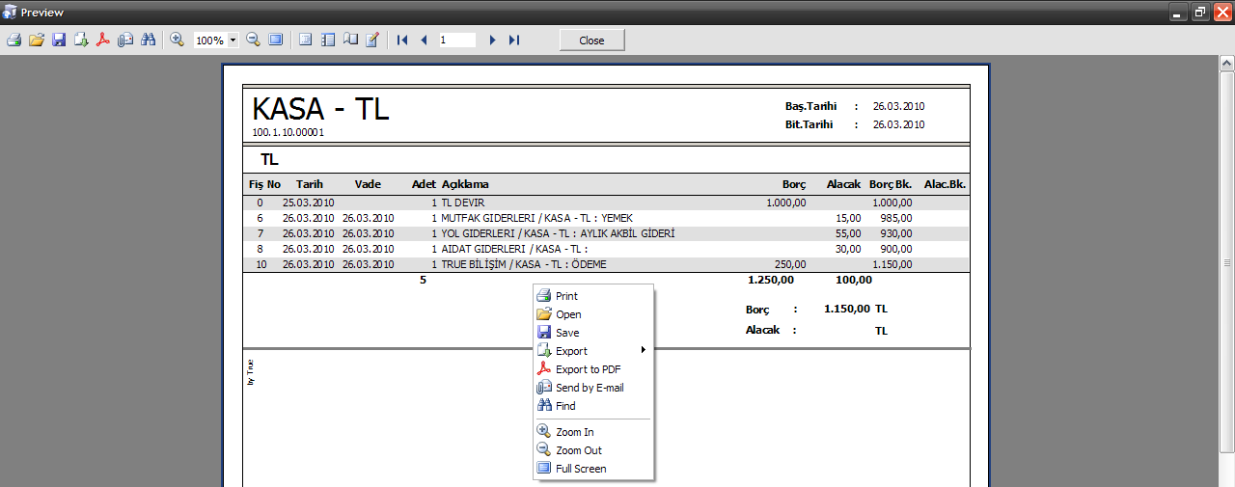Click the Export to PDF toolbar icon
This screenshot has height=487, width=1235.
(103, 40)
